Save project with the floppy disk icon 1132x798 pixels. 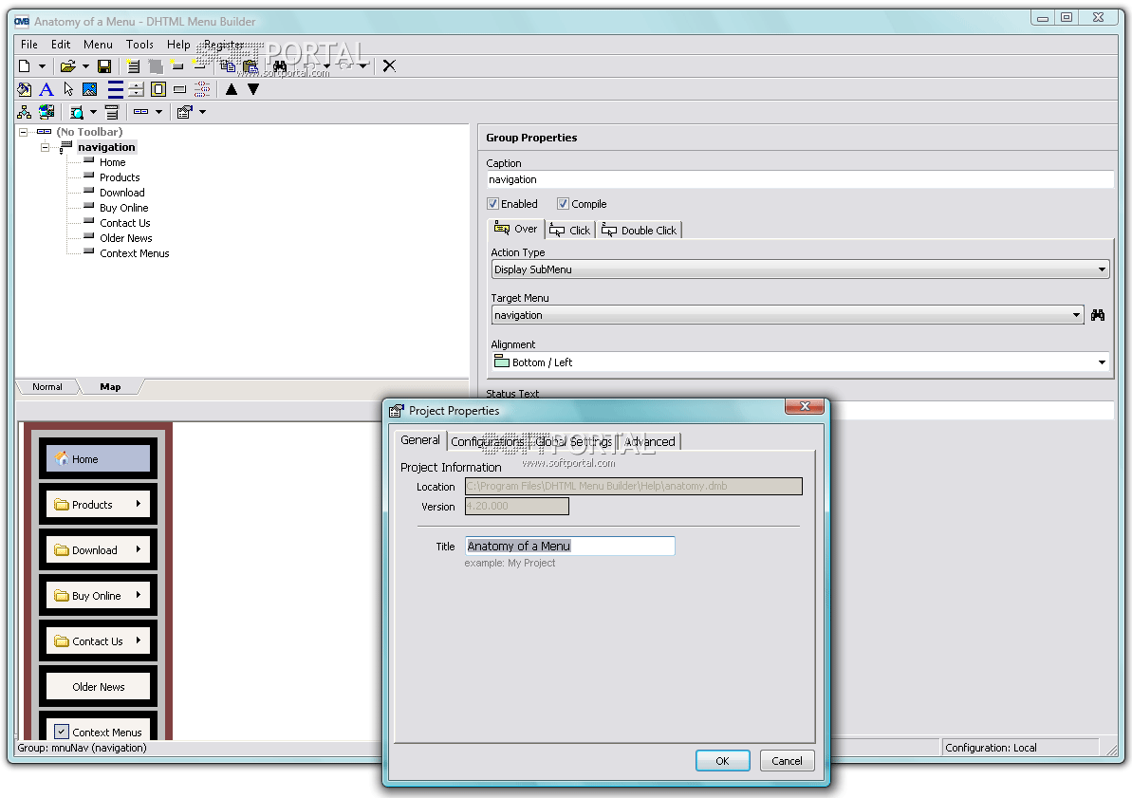tap(104, 66)
